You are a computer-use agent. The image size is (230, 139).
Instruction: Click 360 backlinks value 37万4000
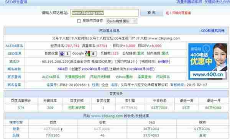(x=151, y=135)
